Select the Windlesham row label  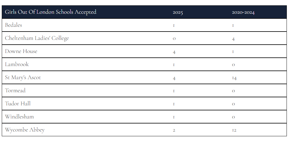[x=19, y=117]
